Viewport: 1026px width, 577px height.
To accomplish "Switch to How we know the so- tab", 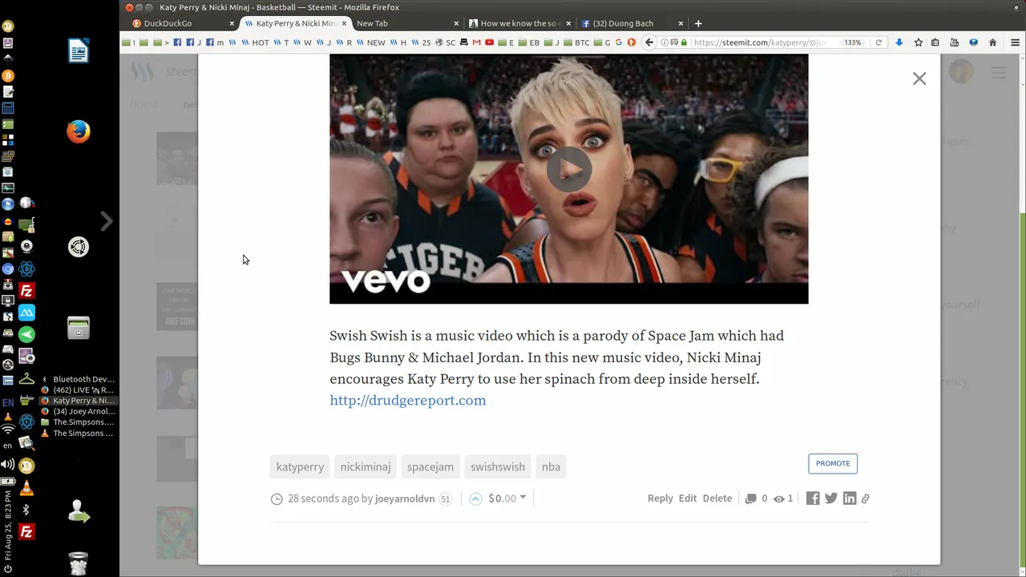I will [x=519, y=23].
